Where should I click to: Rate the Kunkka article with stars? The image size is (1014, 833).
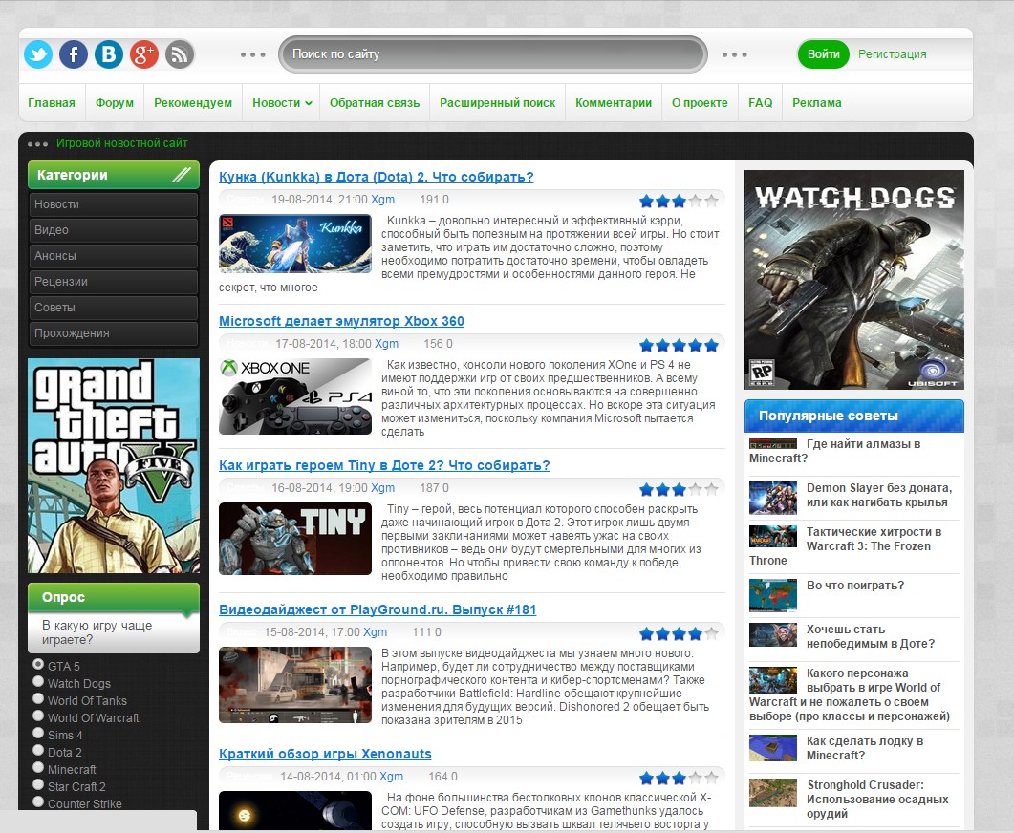coord(679,201)
